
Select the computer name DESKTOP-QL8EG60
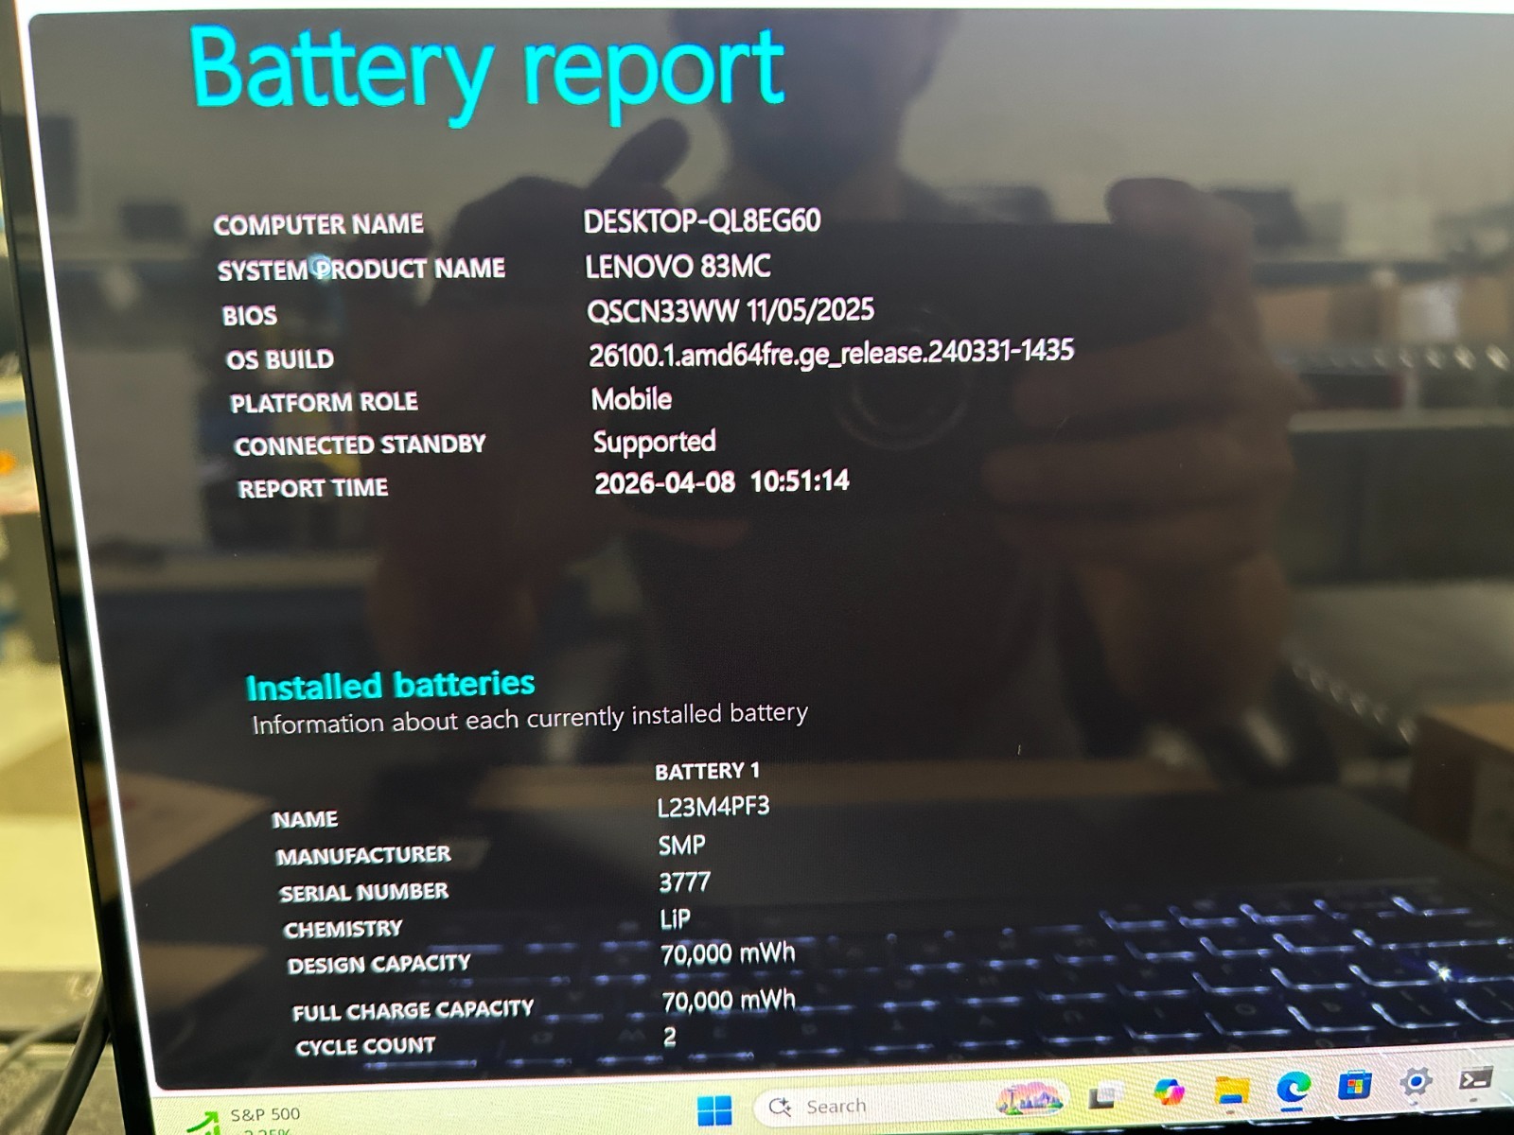pos(701,221)
